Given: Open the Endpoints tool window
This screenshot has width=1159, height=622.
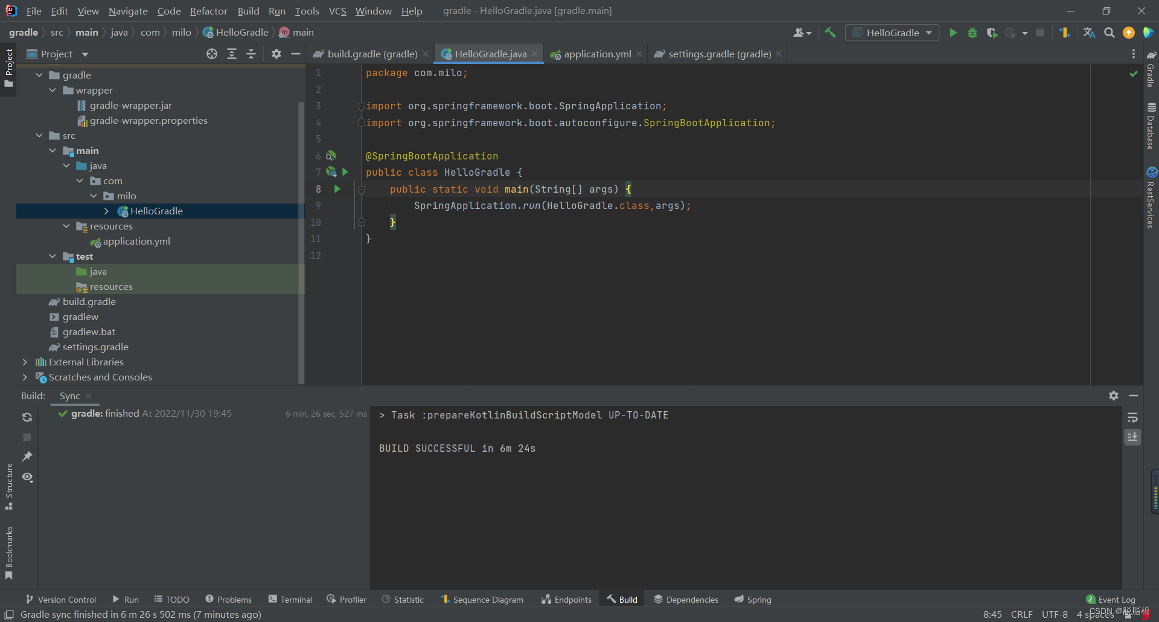Looking at the screenshot, I should (566, 599).
